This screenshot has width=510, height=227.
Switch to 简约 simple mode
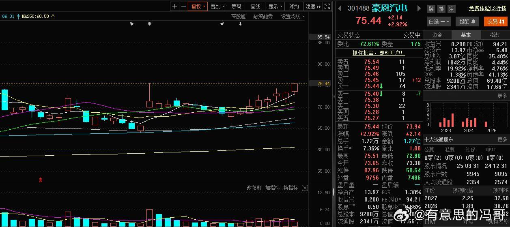294,6
